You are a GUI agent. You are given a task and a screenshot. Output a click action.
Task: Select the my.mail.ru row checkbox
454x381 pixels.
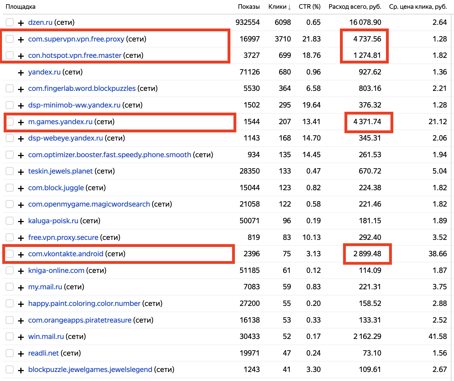click(x=10, y=287)
